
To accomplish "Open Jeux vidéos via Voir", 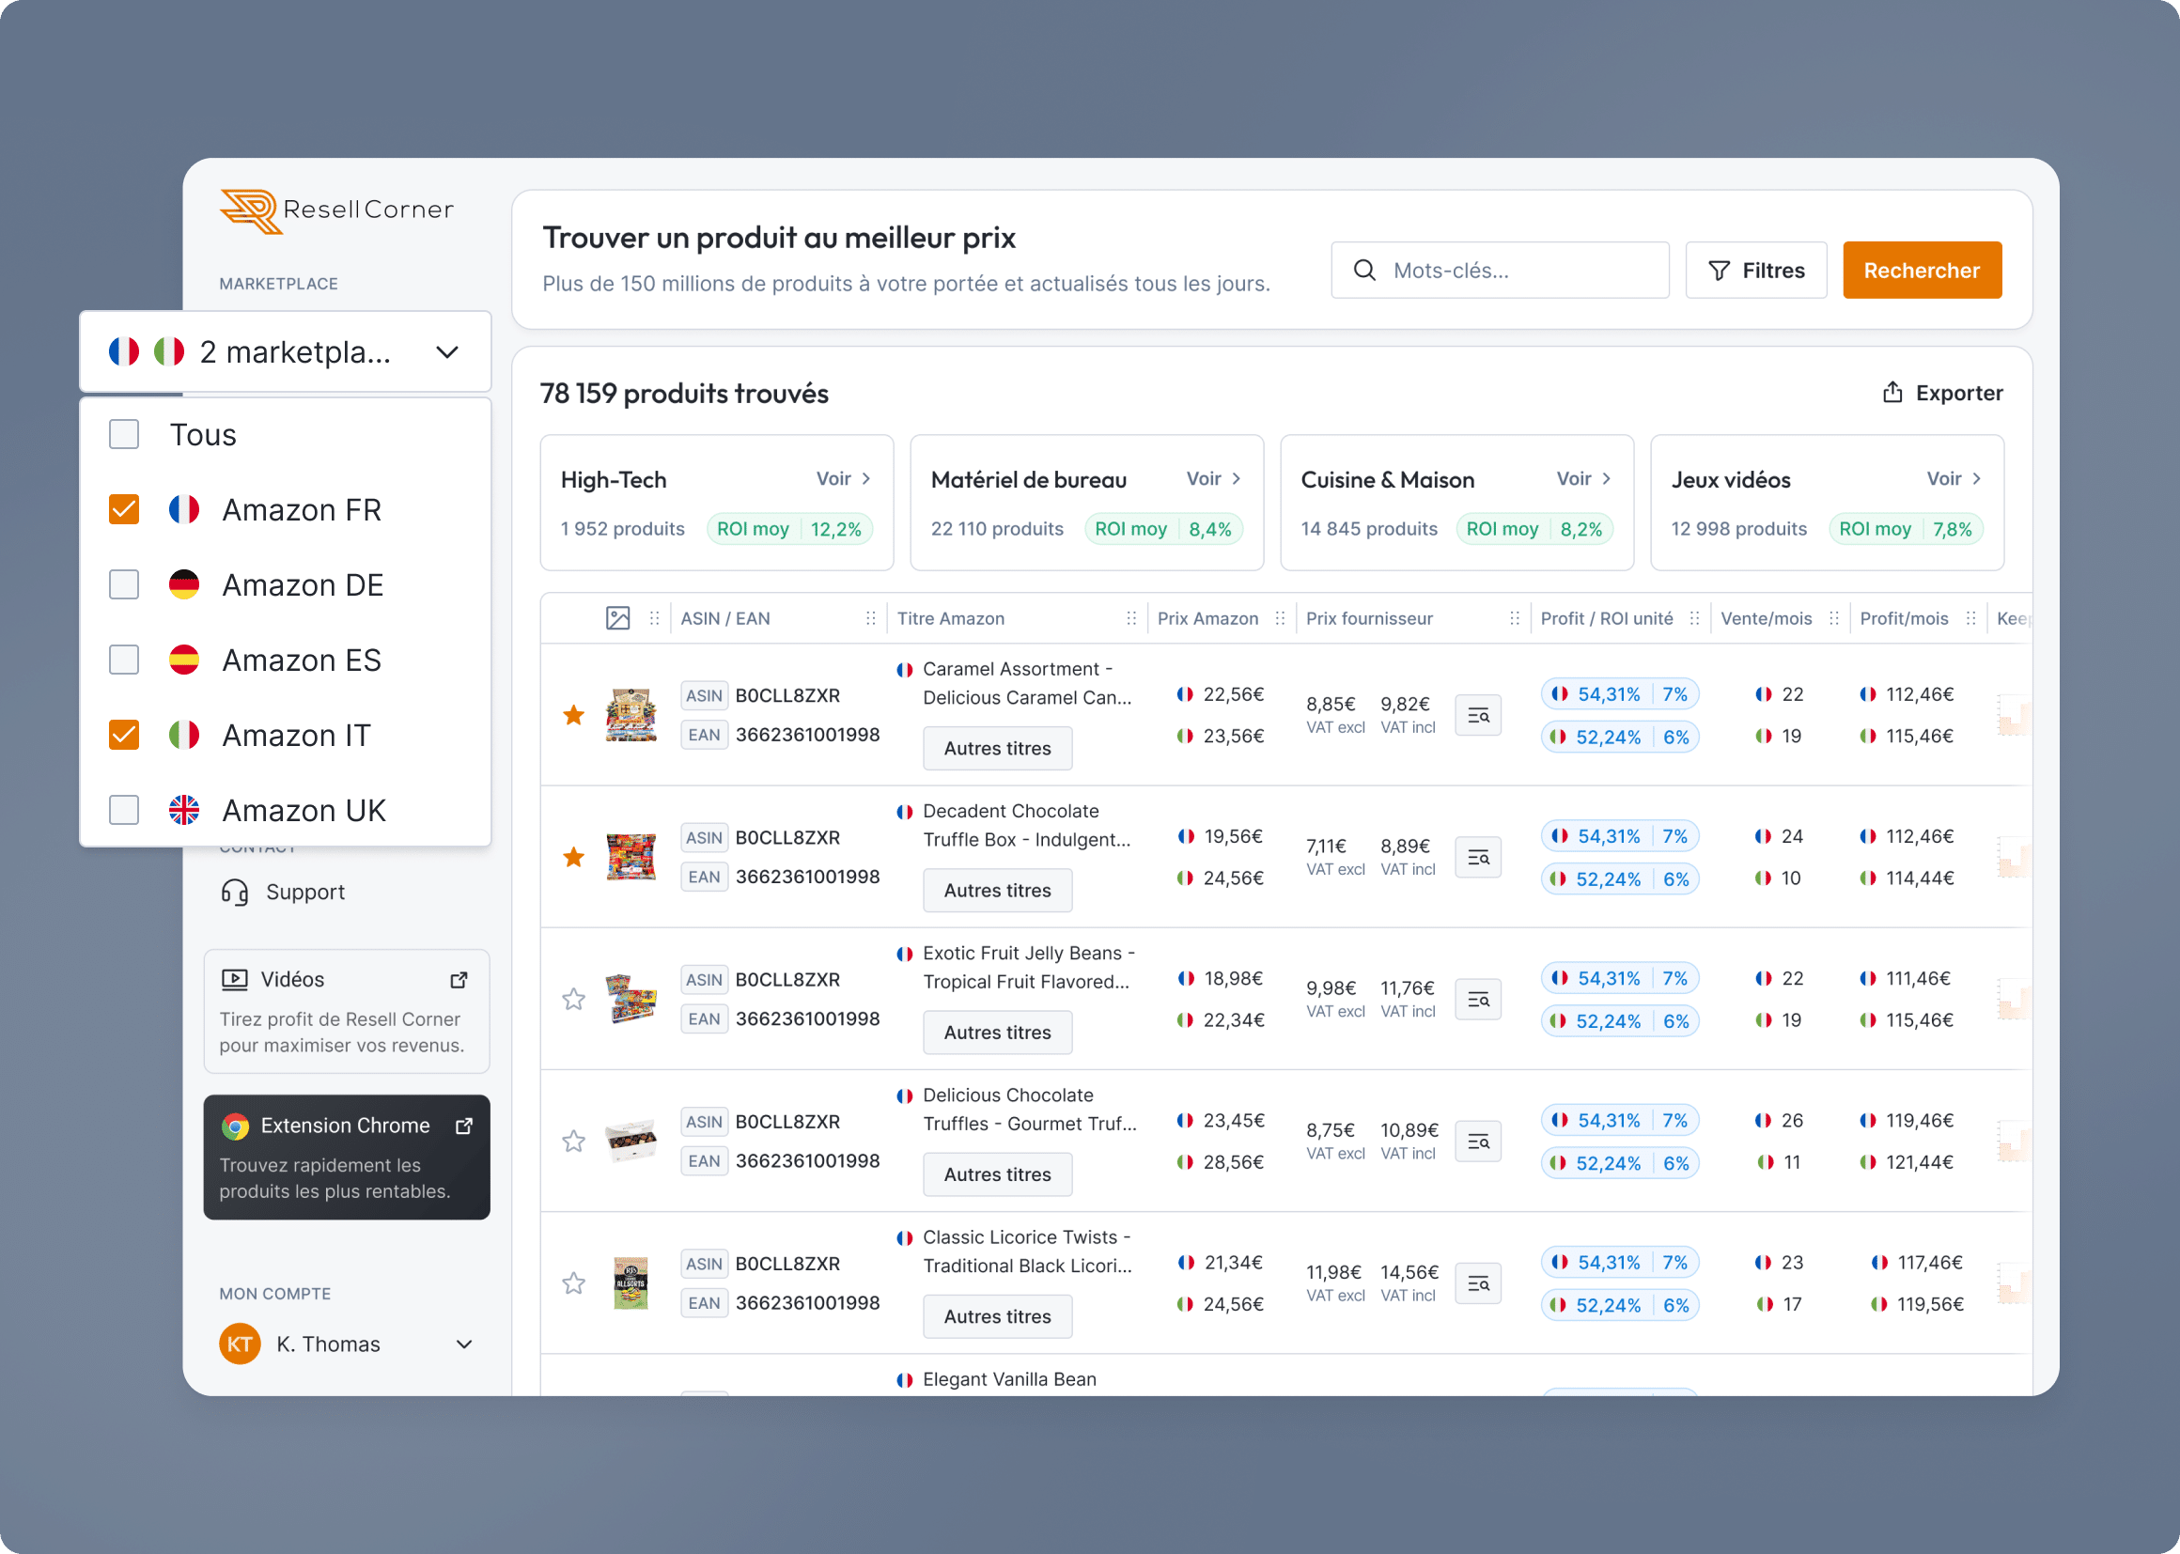I will tap(1954, 478).
